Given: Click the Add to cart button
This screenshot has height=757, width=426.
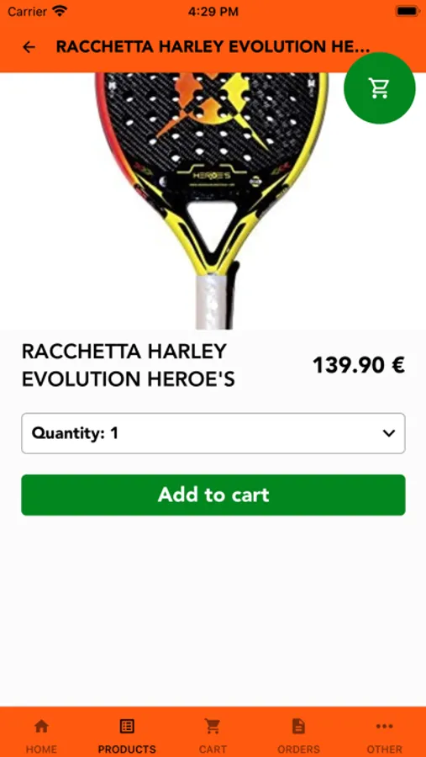Looking at the screenshot, I should pyautogui.click(x=213, y=495).
